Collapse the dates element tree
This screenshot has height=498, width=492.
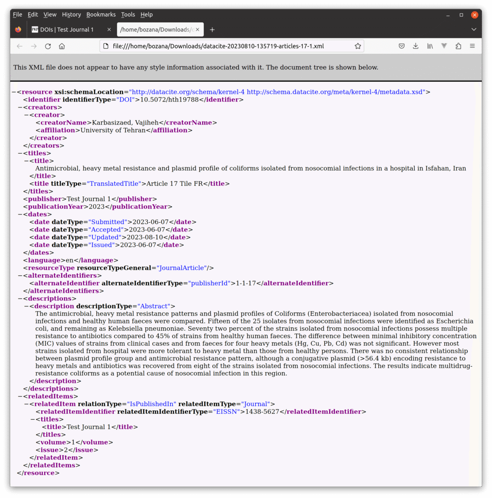click(x=19, y=214)
